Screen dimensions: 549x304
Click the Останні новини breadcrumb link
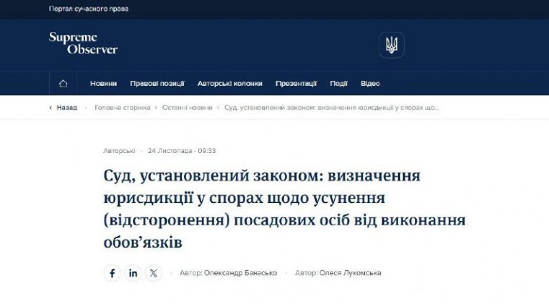point(188,107)
